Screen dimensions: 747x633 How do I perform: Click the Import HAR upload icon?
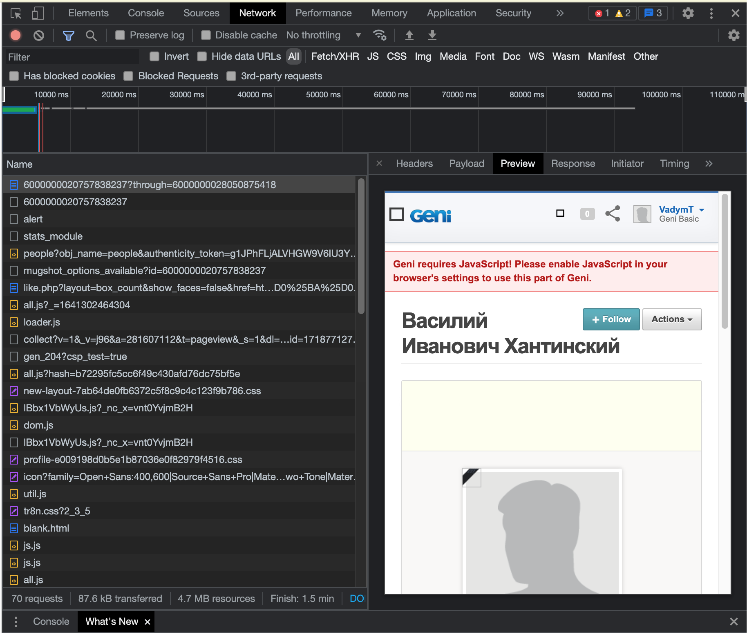pos(409,36)
